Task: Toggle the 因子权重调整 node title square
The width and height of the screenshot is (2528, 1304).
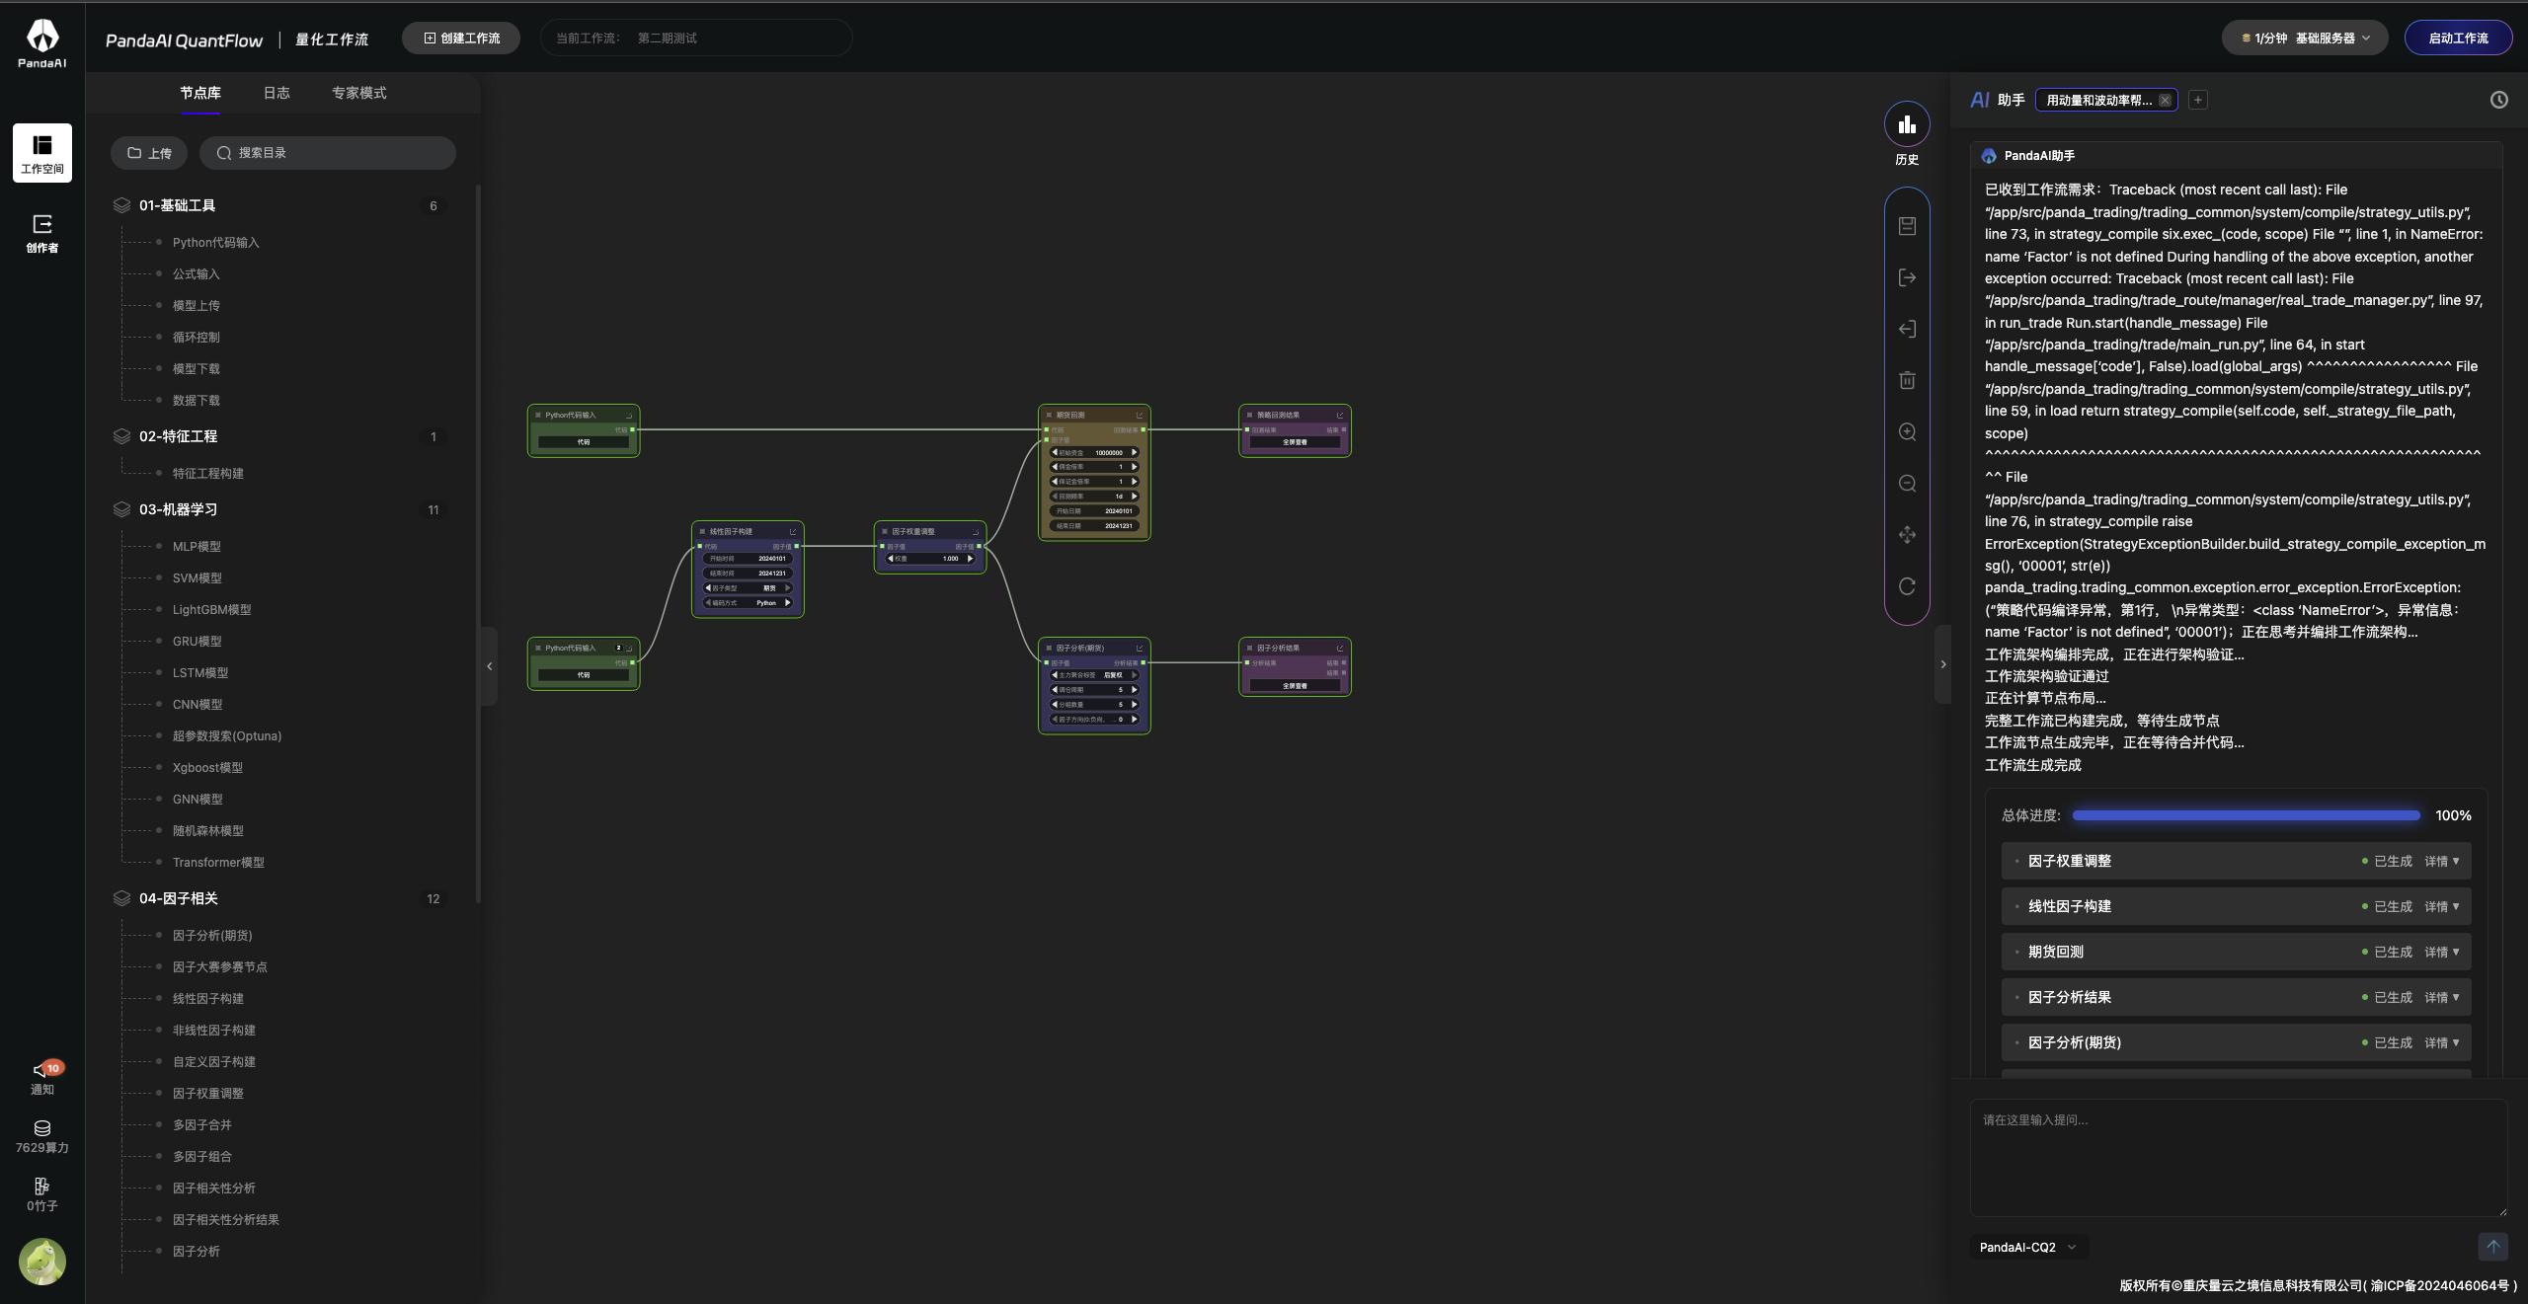Action: (x=885, y=532)
